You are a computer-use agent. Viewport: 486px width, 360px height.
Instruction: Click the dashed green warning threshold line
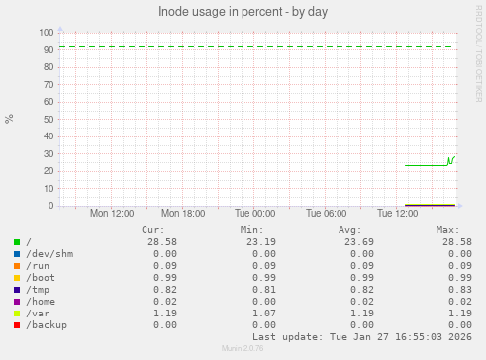point(255,47)
